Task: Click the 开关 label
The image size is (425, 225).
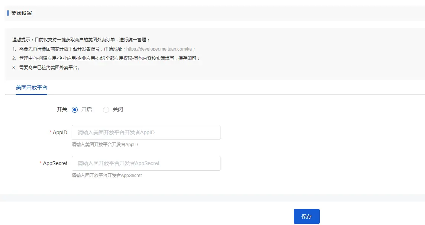Action: [x=62, y=109]
